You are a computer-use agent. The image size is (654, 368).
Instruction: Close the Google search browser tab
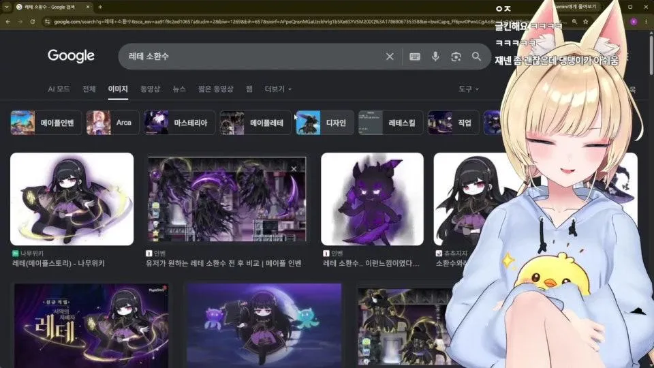pos(88,7)
